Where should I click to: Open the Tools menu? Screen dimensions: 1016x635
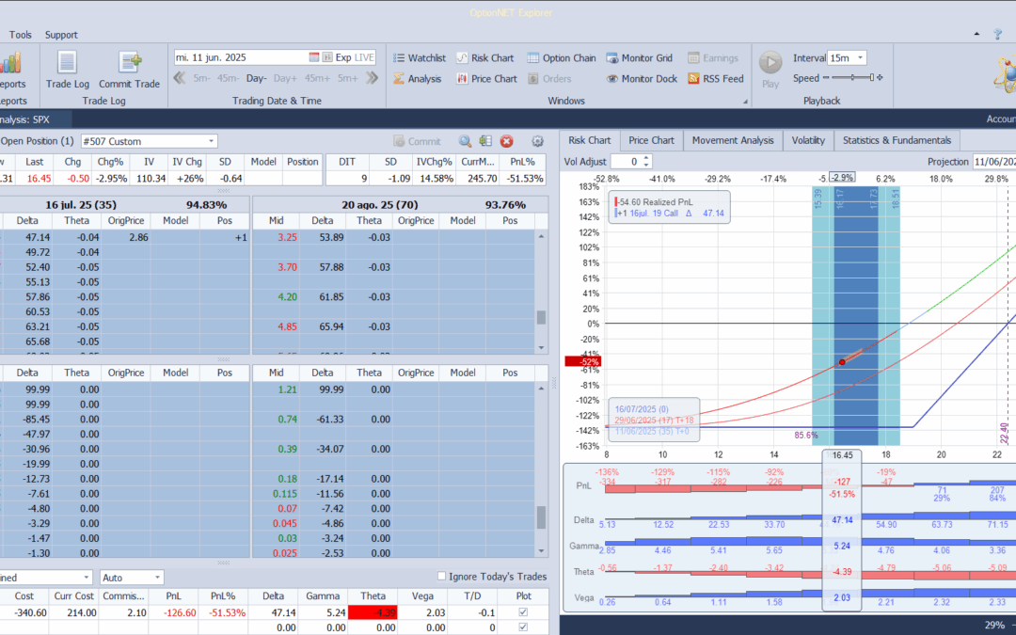tap(20, 35)
